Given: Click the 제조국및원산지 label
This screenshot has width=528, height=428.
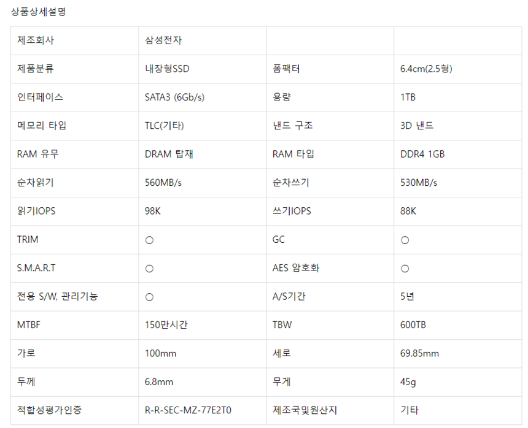Looking at the screenshot, I should point(305,410).
